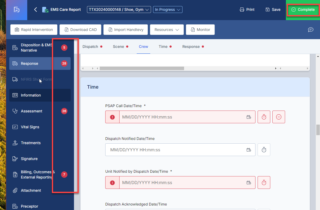Go back using the left chevron arrow
Viewport: 320px width, 210px height.
coord(35,10)
